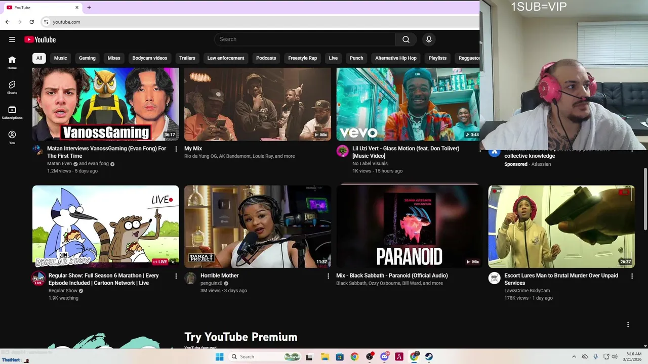The height and width of the screenshot is (364, 648).
Task: Reload the page with the refresh icon
Action: point(31,22)
